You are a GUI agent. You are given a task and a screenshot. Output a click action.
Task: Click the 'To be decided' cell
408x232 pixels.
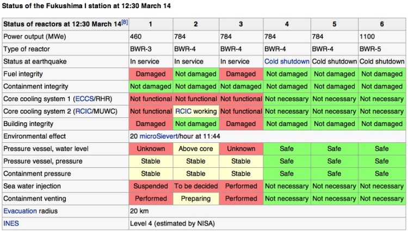pyautogui.click(x=196, y=186)
